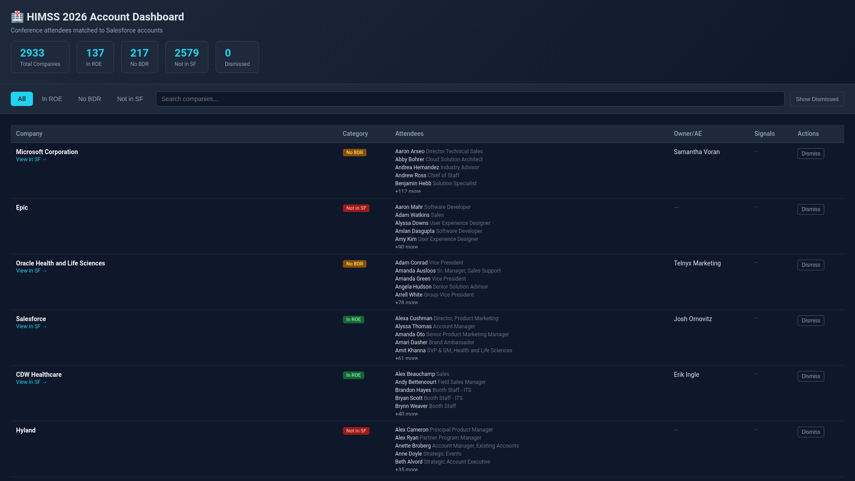Click owner Josh Ornovitz
This screenshot has width=855, height=481.
[692, 319]
